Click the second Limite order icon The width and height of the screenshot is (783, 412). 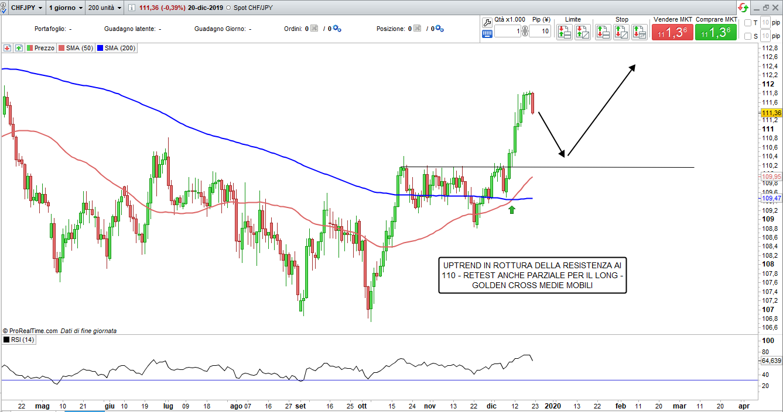coord(582,32)
